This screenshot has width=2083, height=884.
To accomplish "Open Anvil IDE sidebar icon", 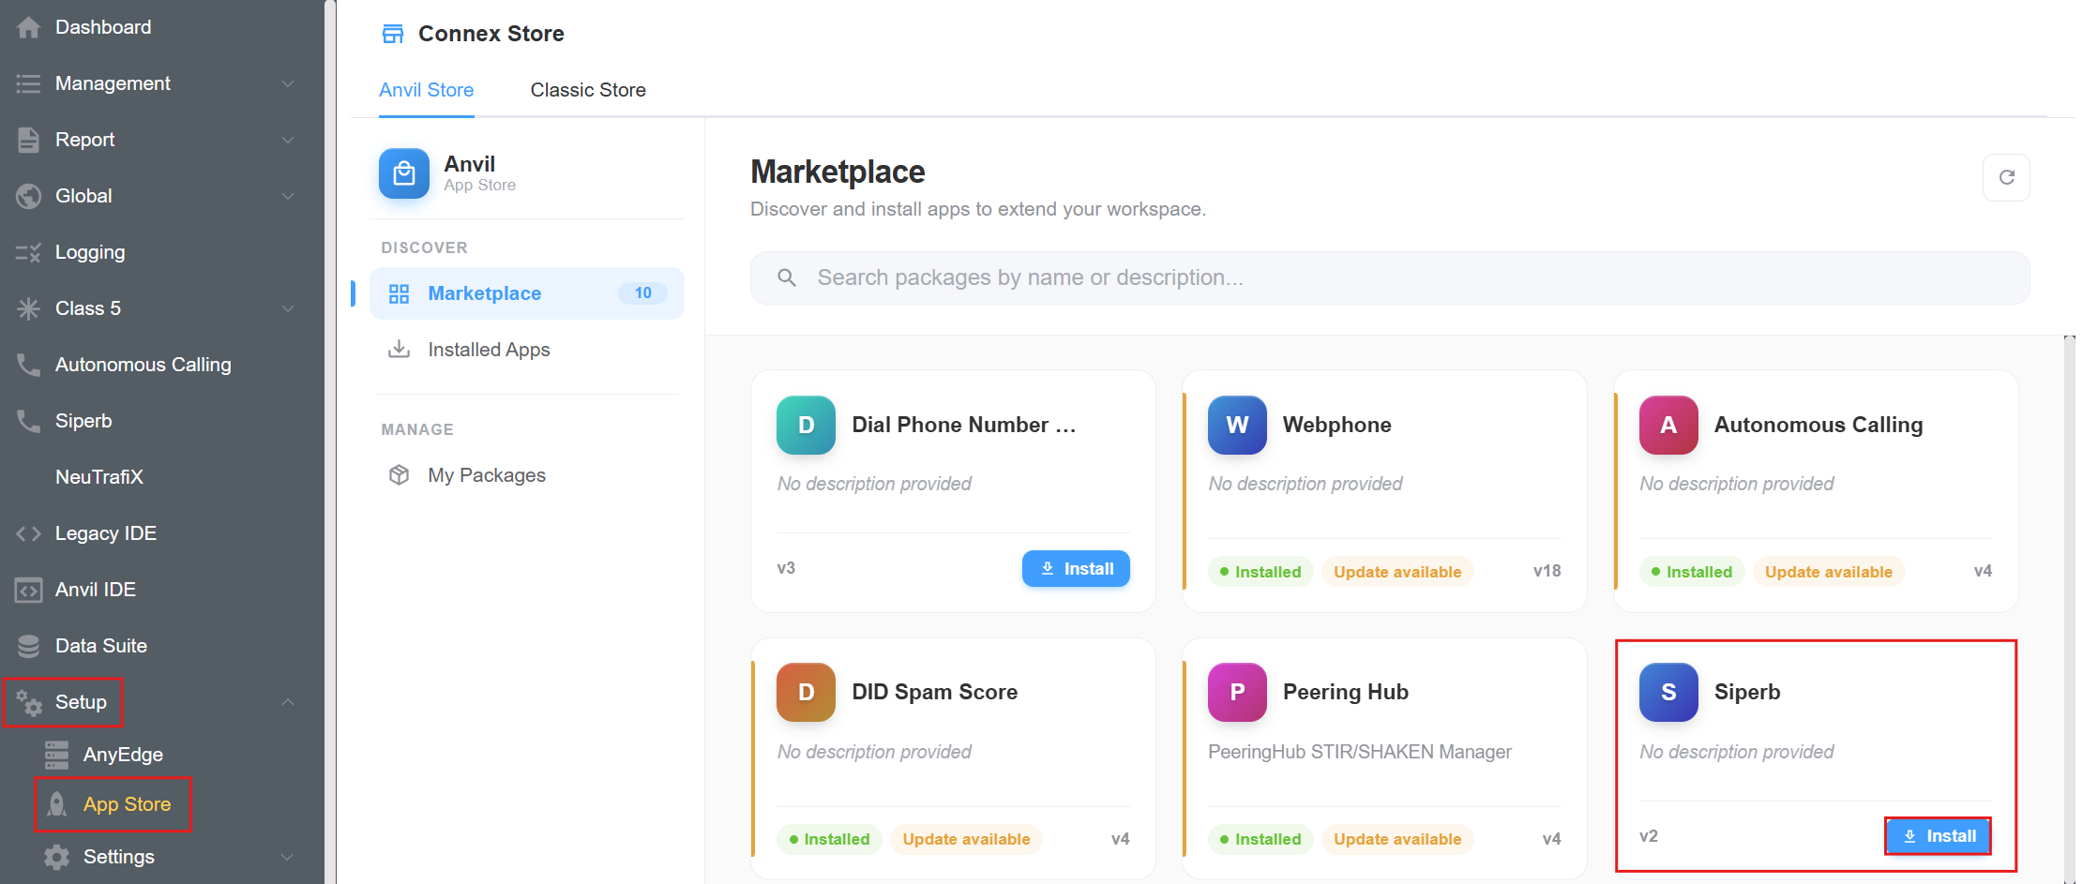I will 29,590.
